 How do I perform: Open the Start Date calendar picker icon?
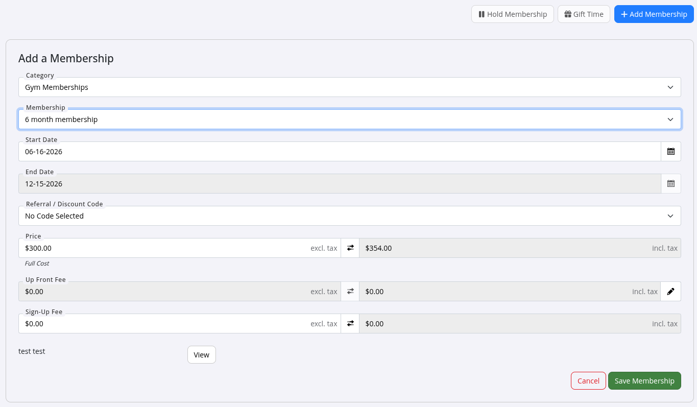click(x=671, y=151)
